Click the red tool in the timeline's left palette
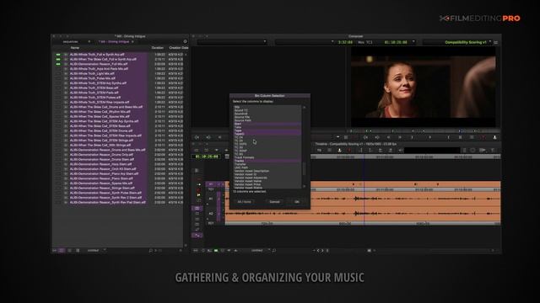This screenshot has height=303, width=540. (199, 189)
